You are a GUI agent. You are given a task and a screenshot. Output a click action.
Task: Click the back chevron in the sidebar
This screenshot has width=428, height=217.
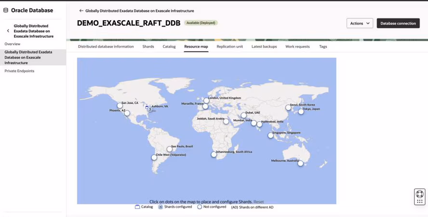click(x=8, y=31)
